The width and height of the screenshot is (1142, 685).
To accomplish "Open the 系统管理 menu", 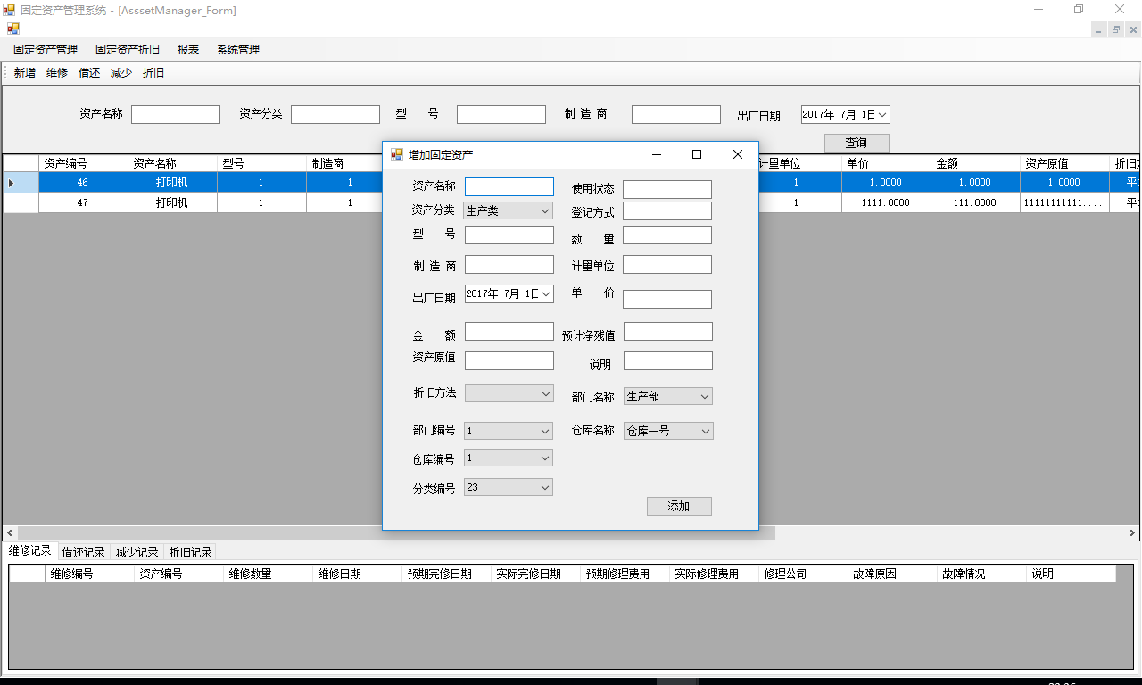I will pos(238,50).
